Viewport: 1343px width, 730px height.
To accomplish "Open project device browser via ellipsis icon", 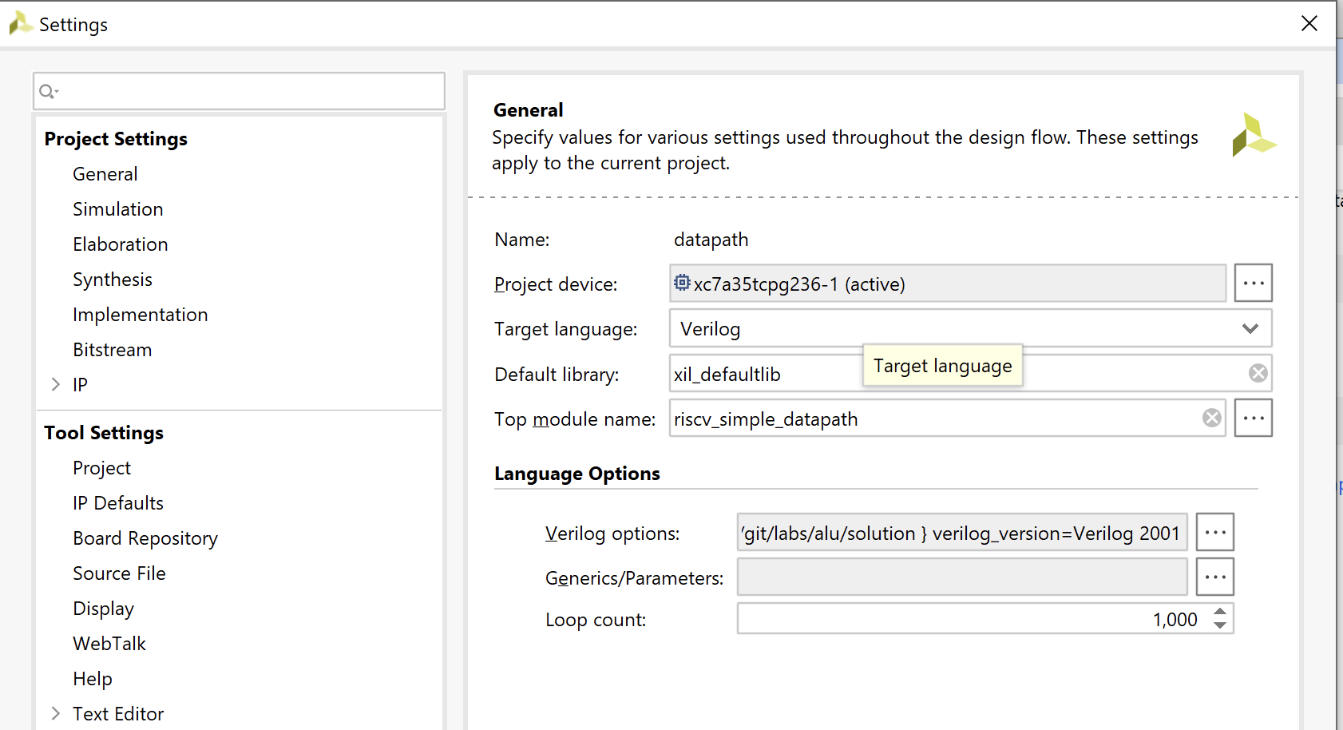I will [1253, 283].
